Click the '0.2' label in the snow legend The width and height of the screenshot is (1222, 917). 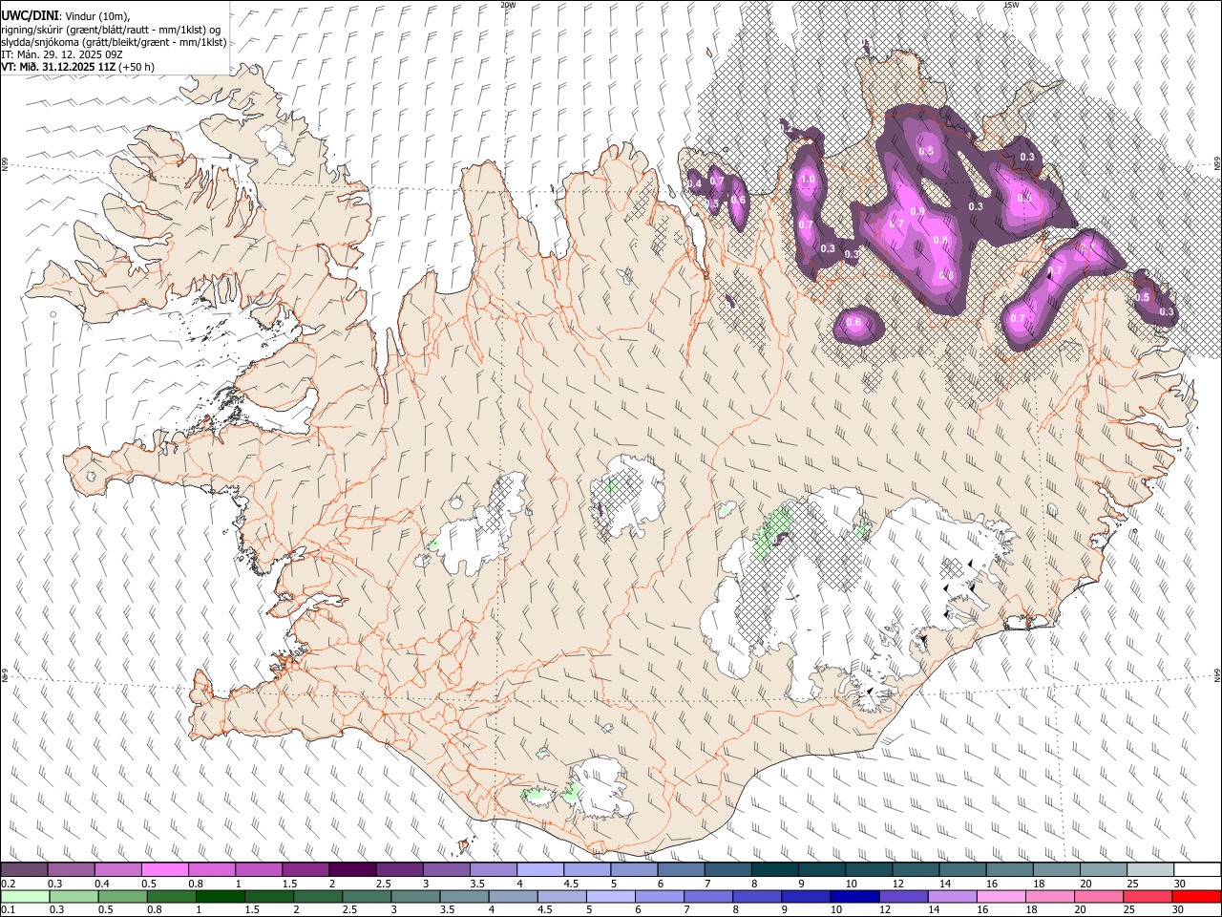point(8,884)
